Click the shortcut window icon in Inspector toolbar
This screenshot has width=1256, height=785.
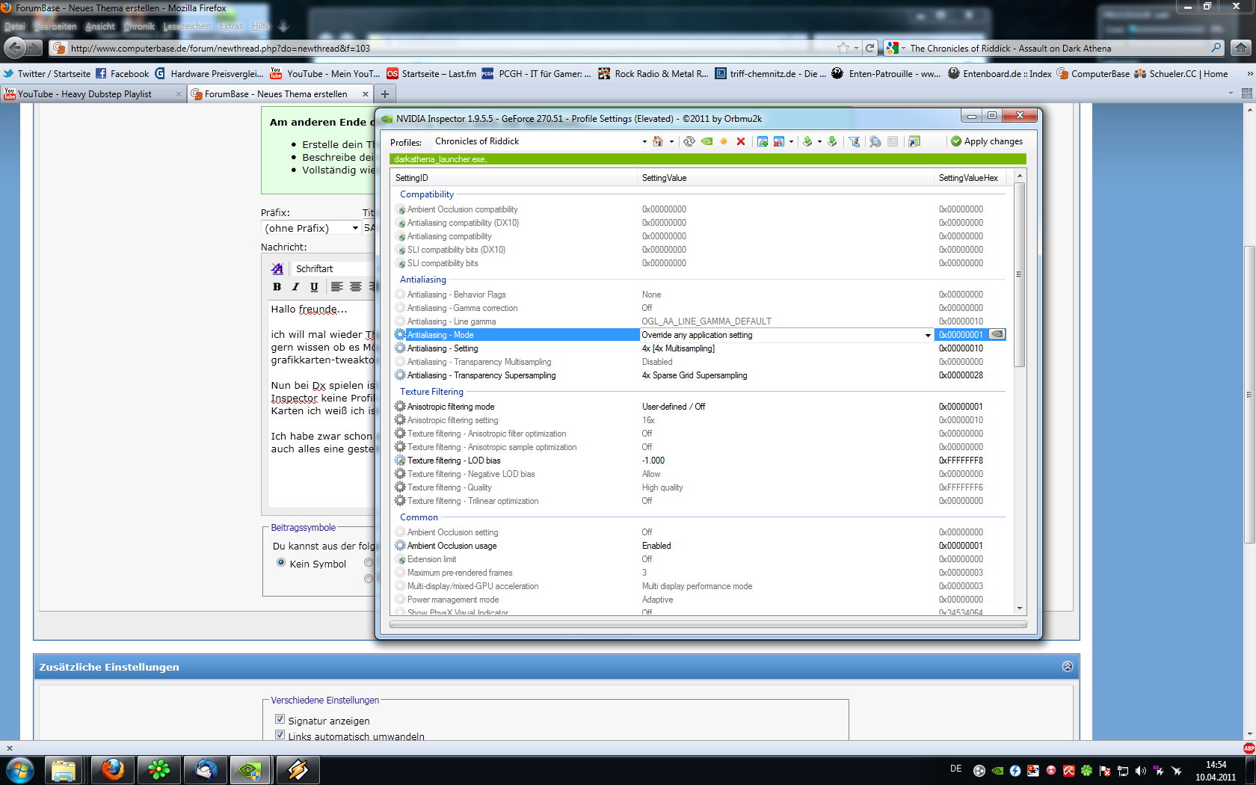tap(914, 141)
